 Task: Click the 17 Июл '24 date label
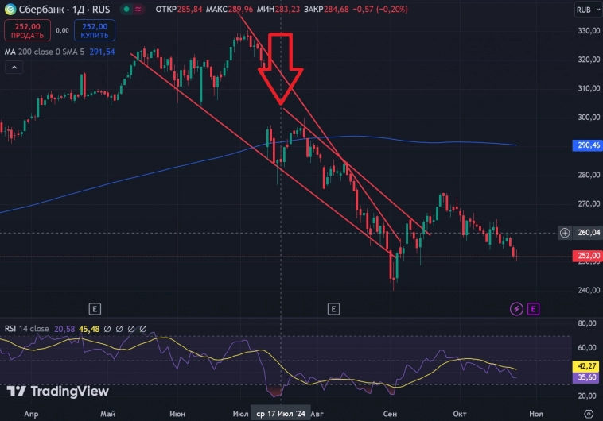click(x=280, y=414)
